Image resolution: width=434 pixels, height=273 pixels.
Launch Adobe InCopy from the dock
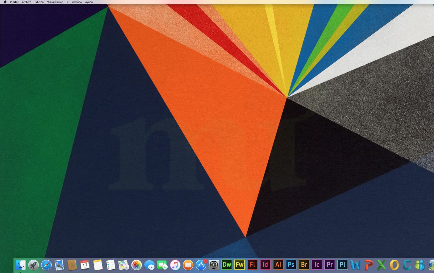tap(317, 265)
